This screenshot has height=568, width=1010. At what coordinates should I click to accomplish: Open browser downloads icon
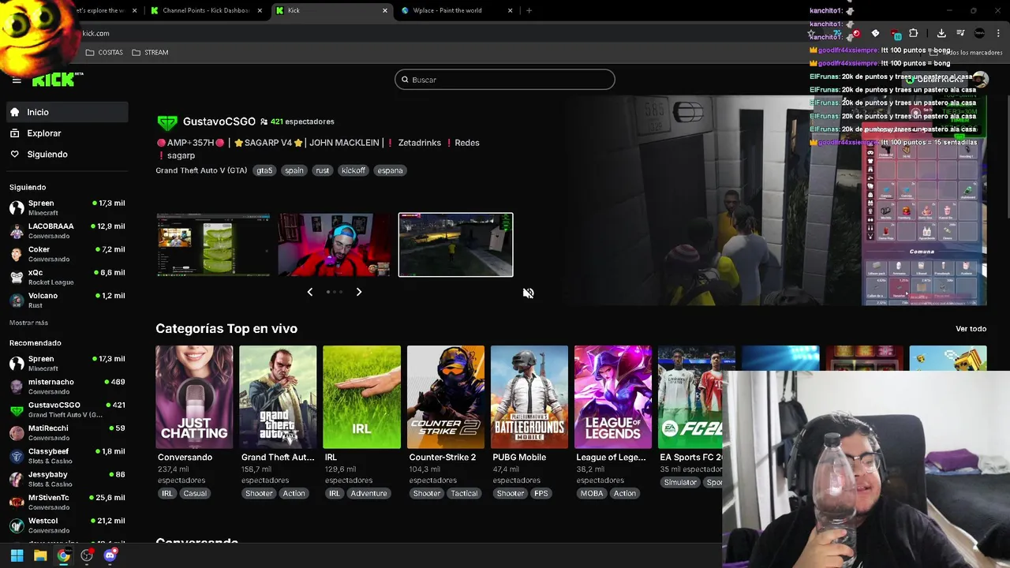click(x=941, y=33)
